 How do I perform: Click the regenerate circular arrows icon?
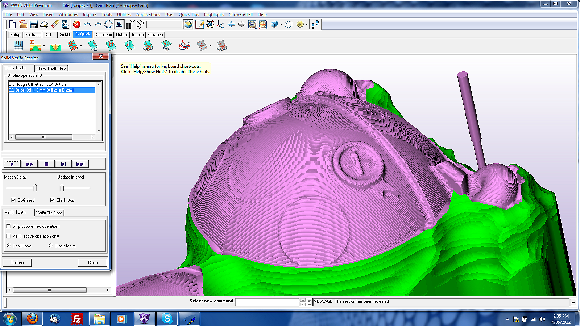(108, 24)
